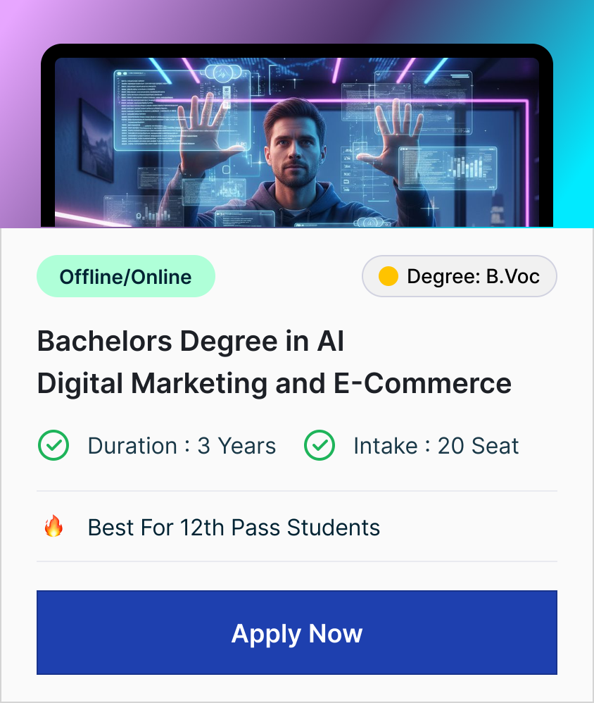Click the Apply Now button
The height and width of the screenshot is (703, 594).
point(296,633)
